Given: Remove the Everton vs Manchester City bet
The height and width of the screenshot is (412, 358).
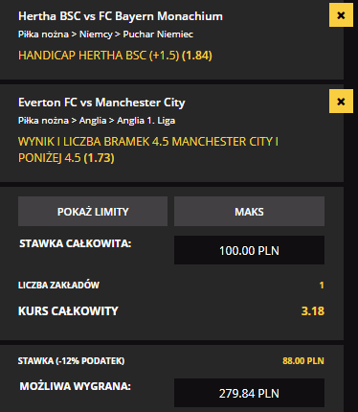Looking at the screenshot, I should tap(341, 102).
